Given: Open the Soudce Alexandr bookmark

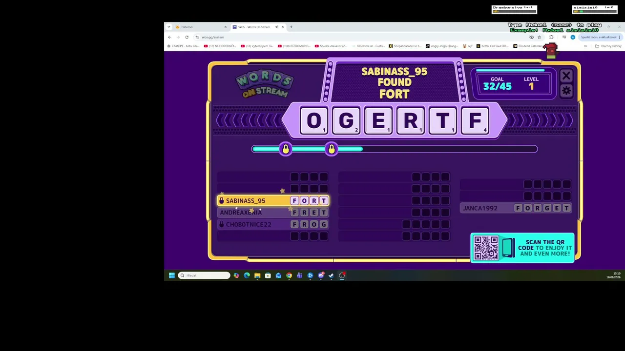Looking at the screenshot, I should click(x=331, y=46).
